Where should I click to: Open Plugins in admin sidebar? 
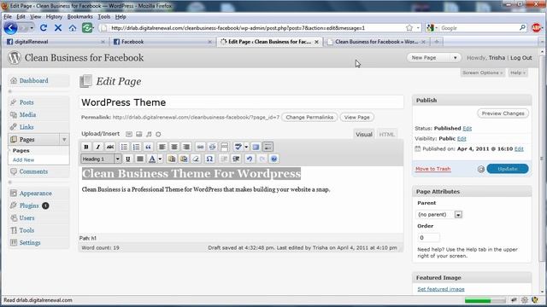(29, 206)
